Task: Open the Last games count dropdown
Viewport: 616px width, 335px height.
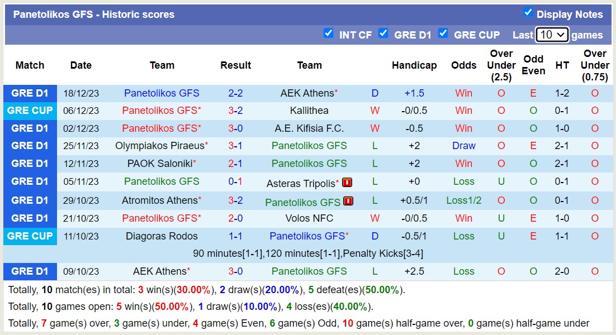Action: pyautogui.click(x=552, y=34)
